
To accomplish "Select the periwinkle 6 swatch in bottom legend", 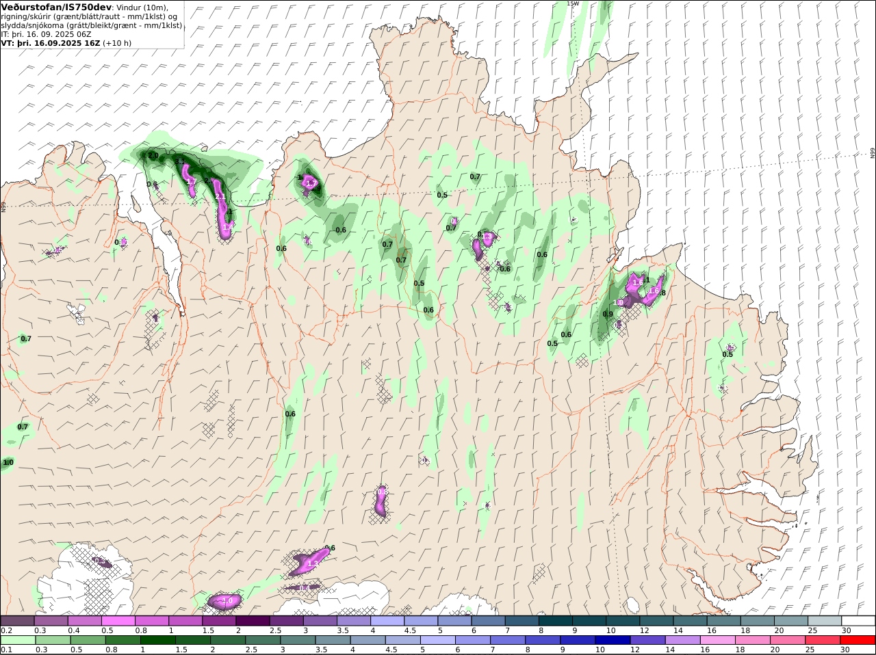I will 473,641.
